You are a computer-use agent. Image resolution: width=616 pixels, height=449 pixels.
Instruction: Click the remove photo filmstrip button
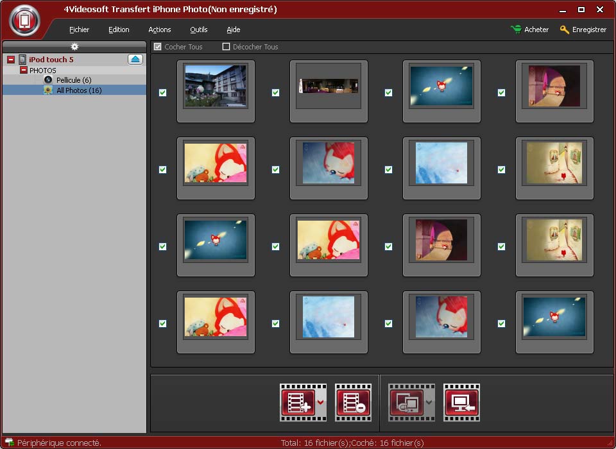click(353, 402)
